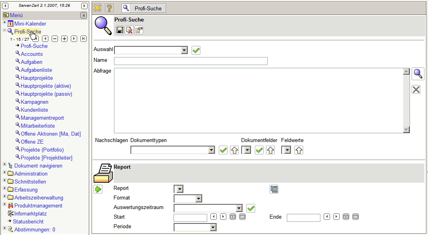The image size is (428, 235).
Task: Open the Kampagnen saved search
Action: click(x=34, y=102)
